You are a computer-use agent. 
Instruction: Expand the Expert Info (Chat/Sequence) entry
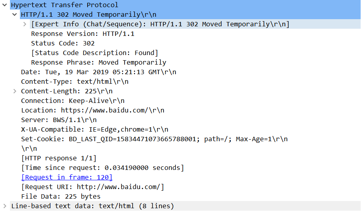tap(25, 24)
